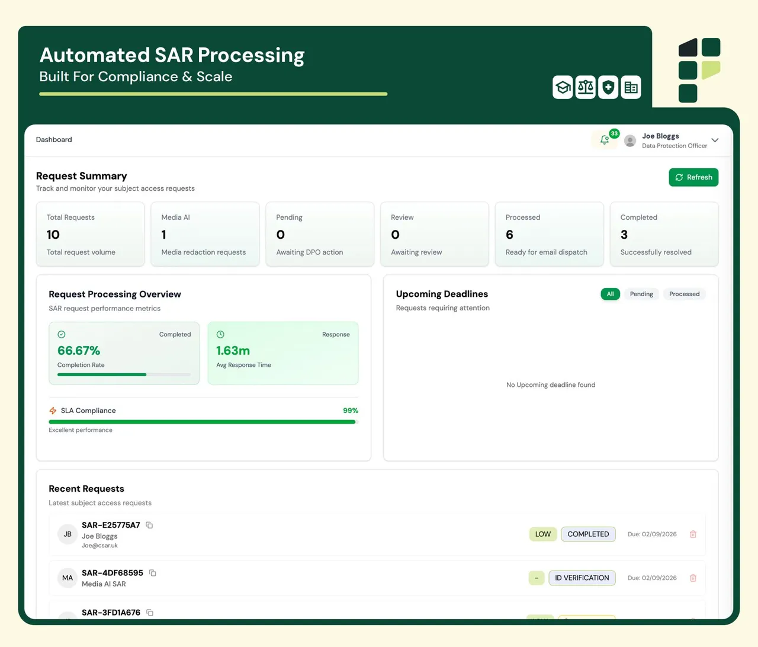The image size is (758, 647).
Task: Click the Joe@csar.uk email text
Action: [x=99, y=546]
